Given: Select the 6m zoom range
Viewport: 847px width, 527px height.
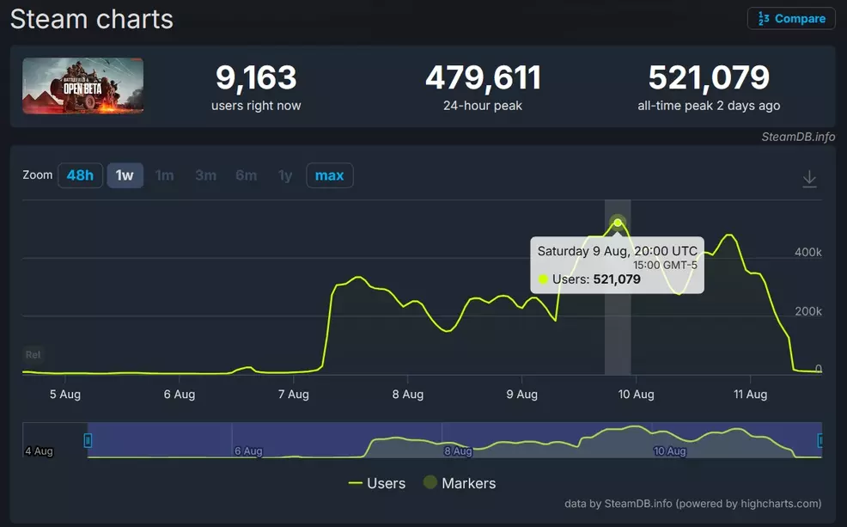Looking at the screenshot, I should point(246,175).
